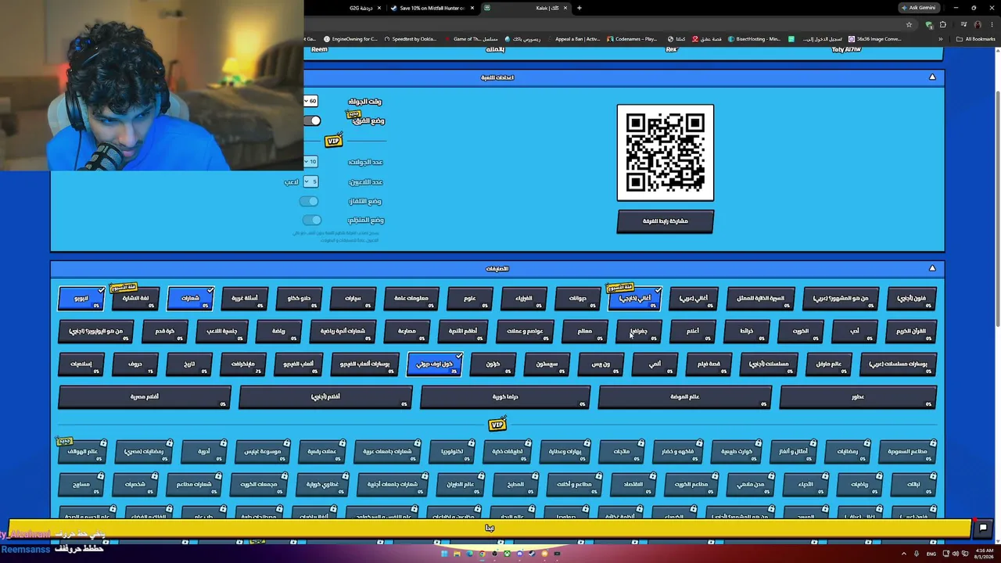The image size is (1001, 563).
Task: Open the browser extensions puzzle icon
Action: tap(942, 24)
